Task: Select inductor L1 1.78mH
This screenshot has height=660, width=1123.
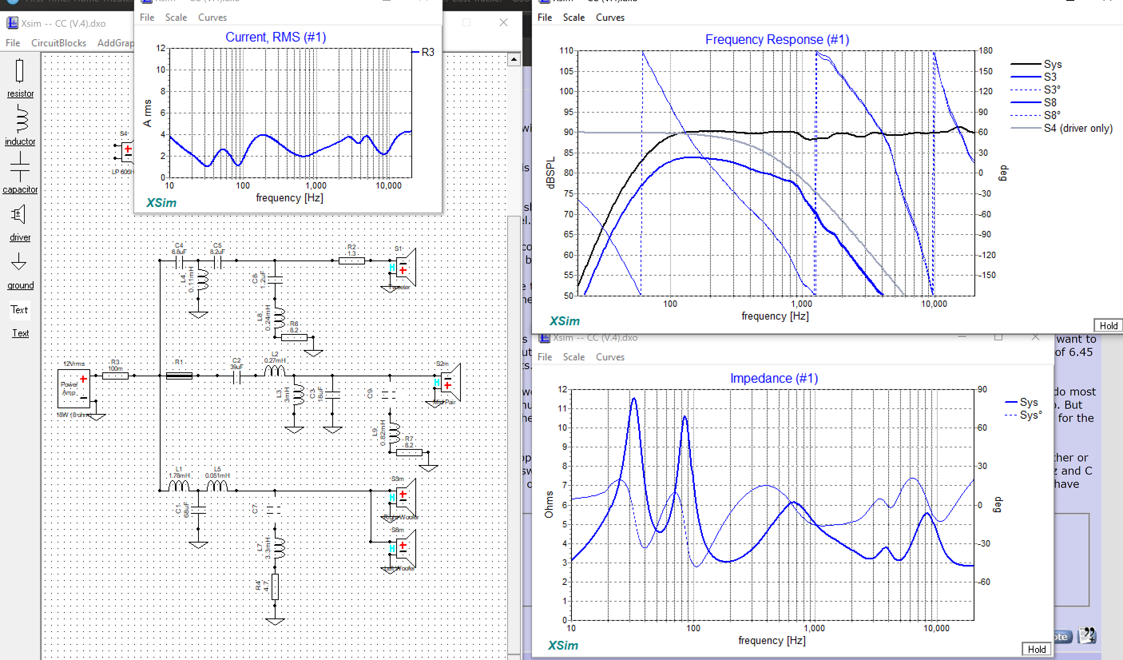Action: tap(179, 486)
